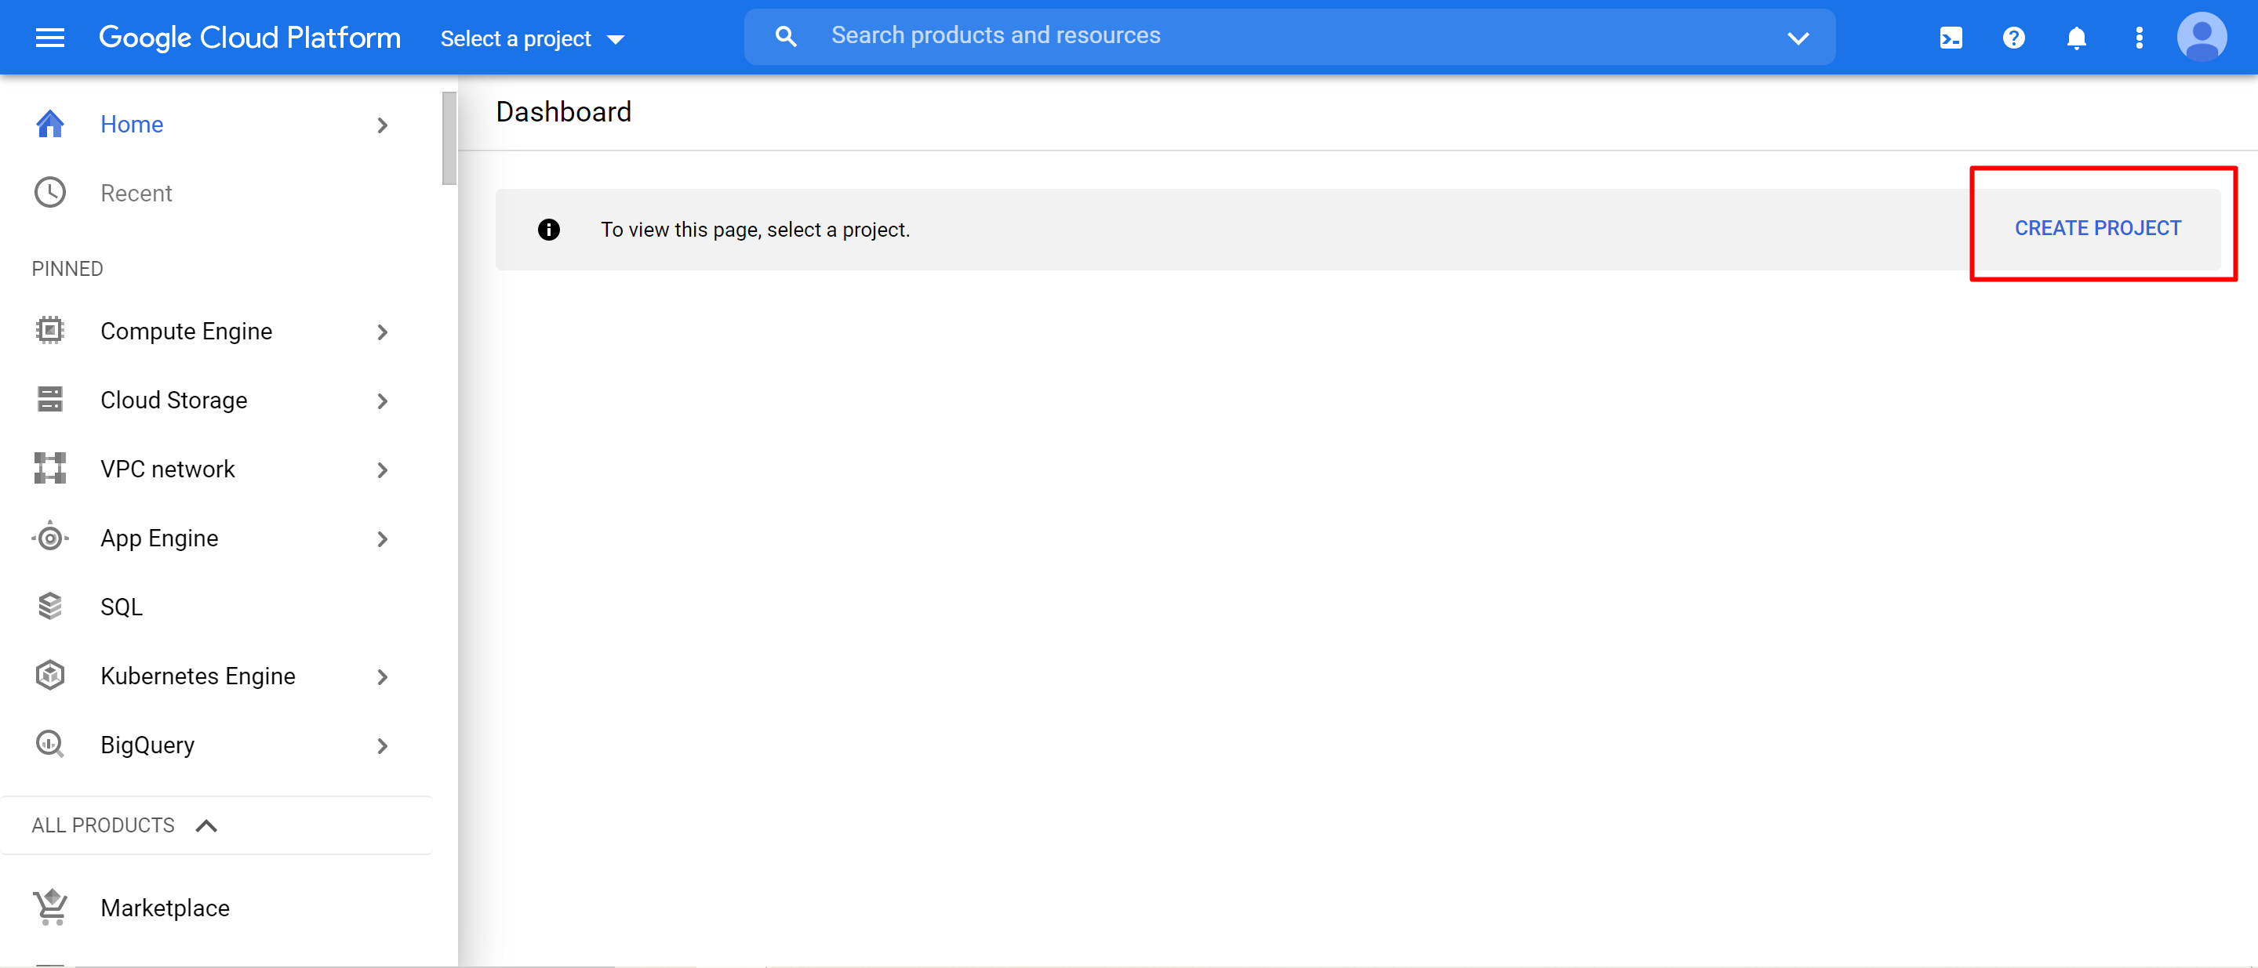Click the Google Cloud Platform logo
The image size is (2258, 968).
pos(250,38)
